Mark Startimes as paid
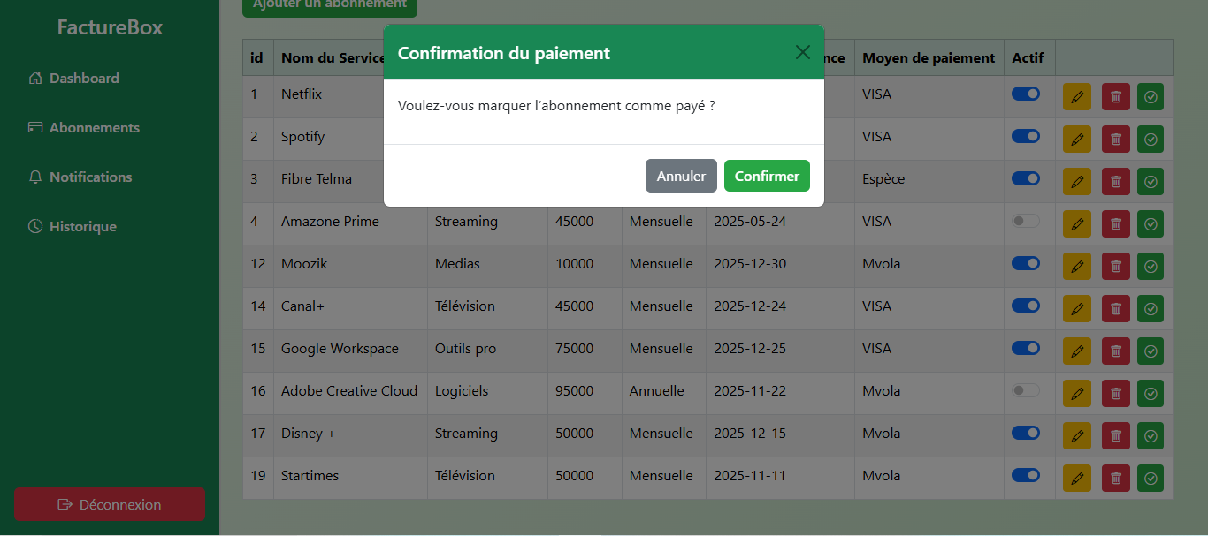Screen dimensions: 1208x536 click(x=1151, y=479)
